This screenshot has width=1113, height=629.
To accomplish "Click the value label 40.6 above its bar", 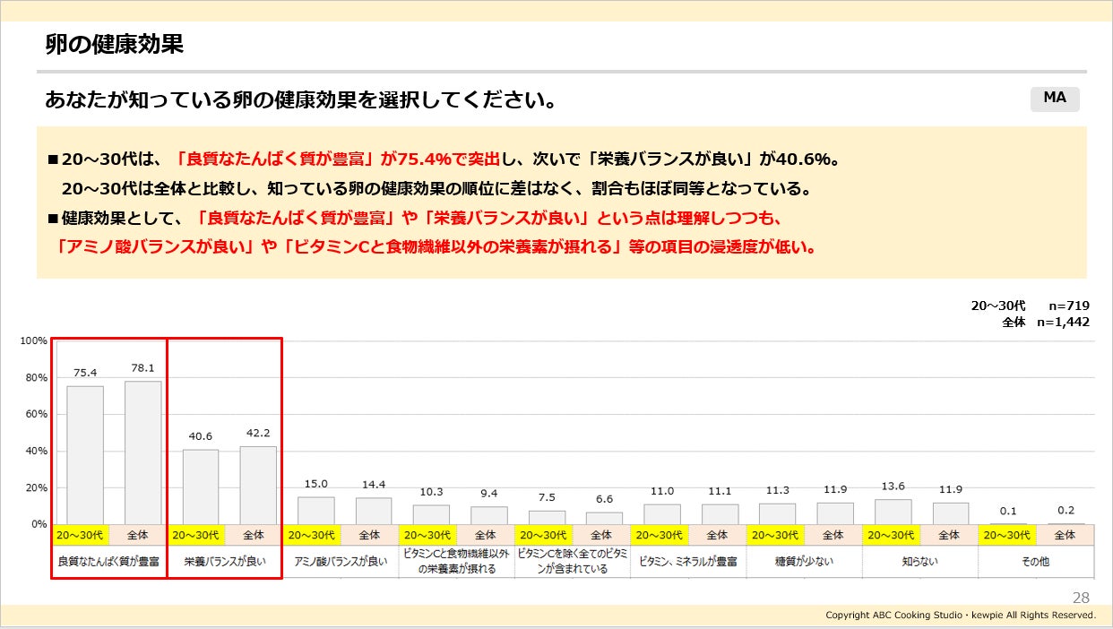I will (201, 436).
